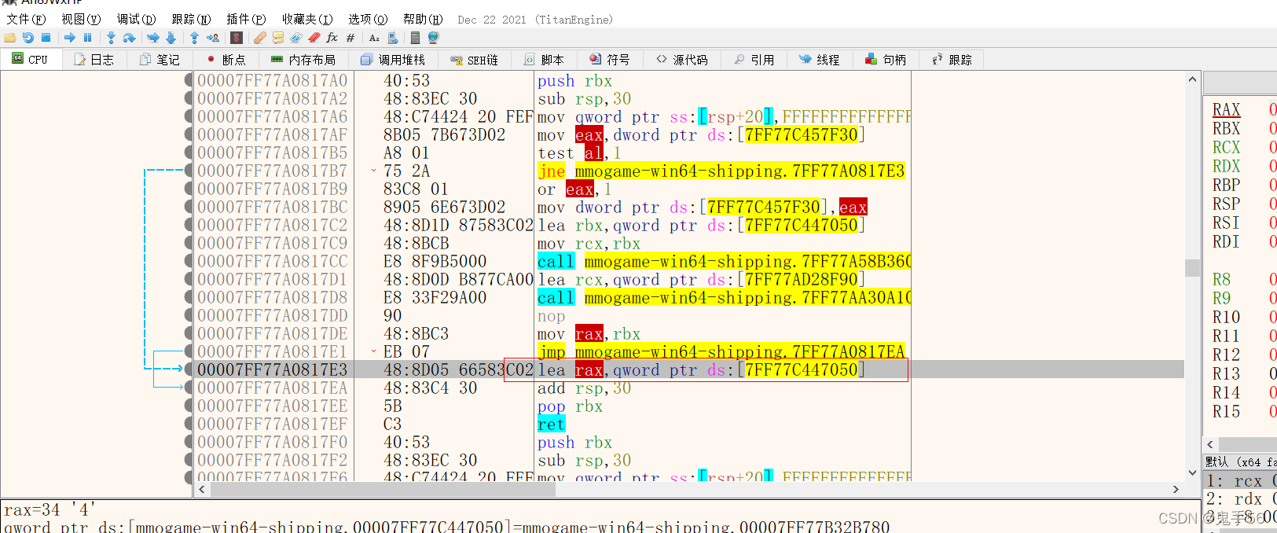Toggle breakpoint bullet at 00007FF77A0817D8
This screenshot has height=533, width=1277.
tap(189, 297)
